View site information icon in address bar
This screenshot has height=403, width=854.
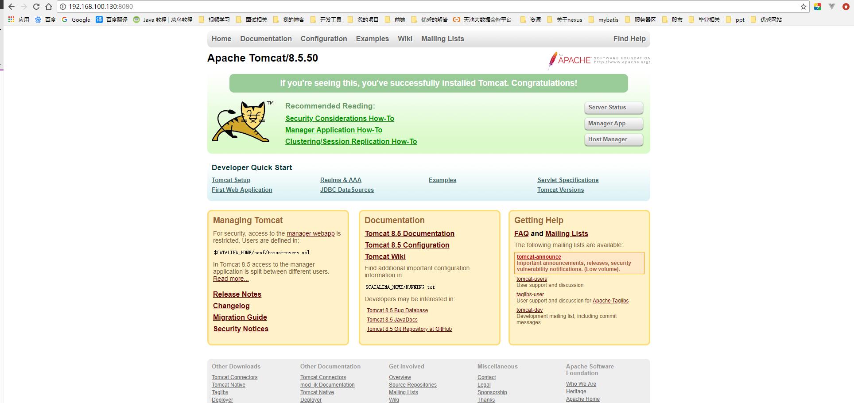(63, 7)
